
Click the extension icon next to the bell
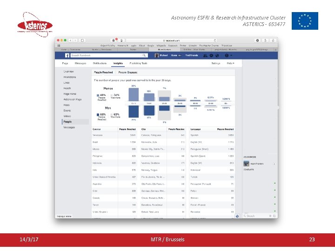coord(121,40)
